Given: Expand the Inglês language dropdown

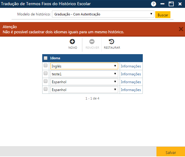Looking at the screenshot, I should [84, 66].
